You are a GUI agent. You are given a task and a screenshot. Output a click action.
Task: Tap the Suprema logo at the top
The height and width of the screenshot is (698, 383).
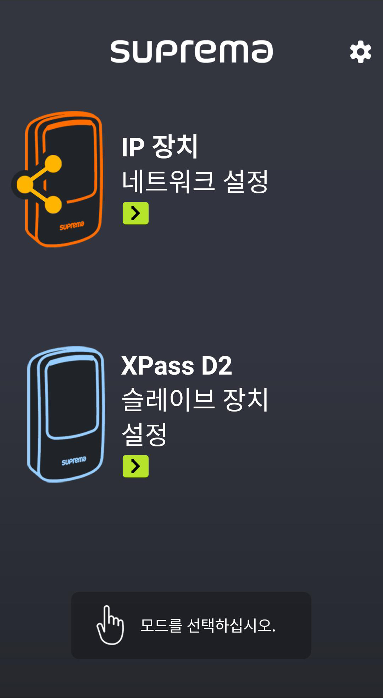point(191,52)
